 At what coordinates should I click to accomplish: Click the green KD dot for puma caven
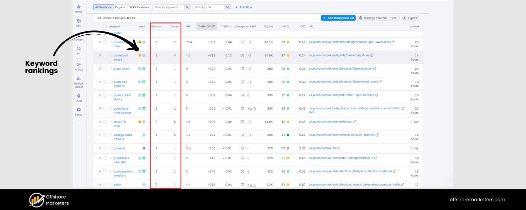tap(289, 69)
